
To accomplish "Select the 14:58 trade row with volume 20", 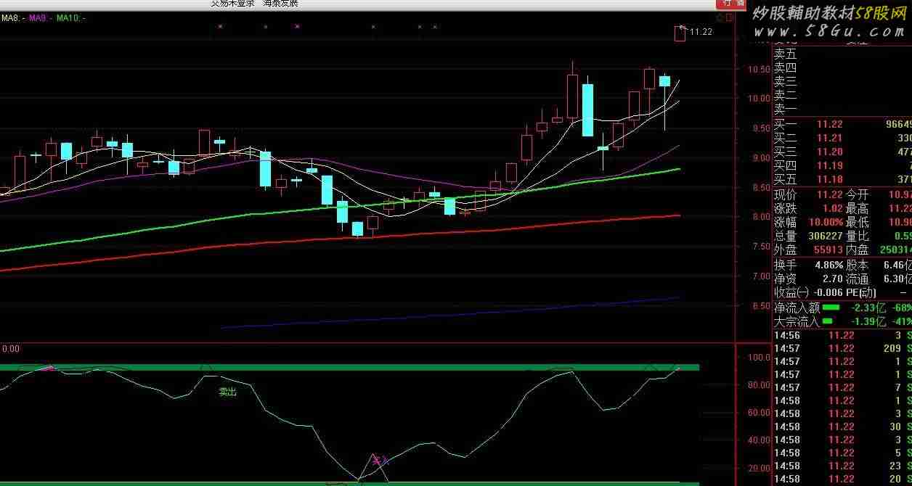I will coord(842,479).
